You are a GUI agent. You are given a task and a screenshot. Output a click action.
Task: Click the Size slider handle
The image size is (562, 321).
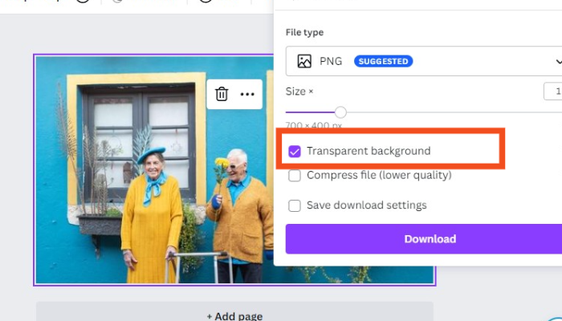tap(340, 112)
